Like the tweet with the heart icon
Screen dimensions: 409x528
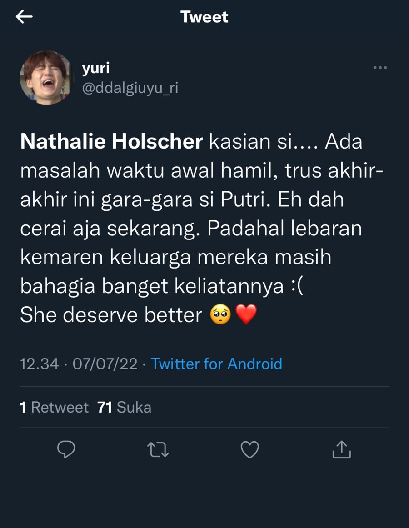tap(250, 449)
